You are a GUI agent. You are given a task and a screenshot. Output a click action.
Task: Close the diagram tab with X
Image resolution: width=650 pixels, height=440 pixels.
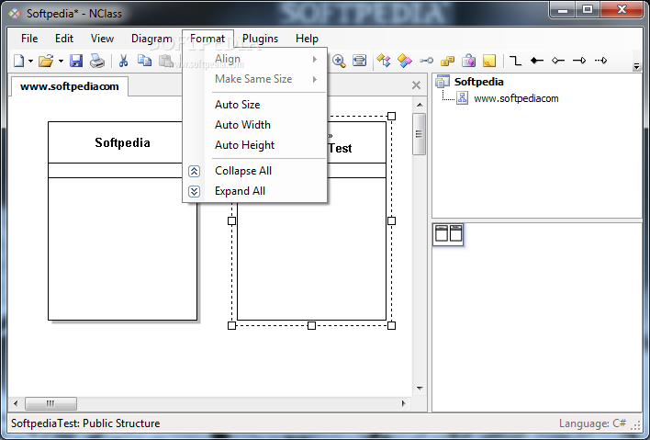[x=416, y=85]
